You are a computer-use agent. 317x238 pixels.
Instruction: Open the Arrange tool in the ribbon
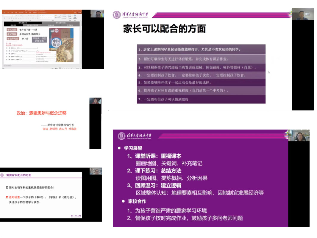[56, 16]
